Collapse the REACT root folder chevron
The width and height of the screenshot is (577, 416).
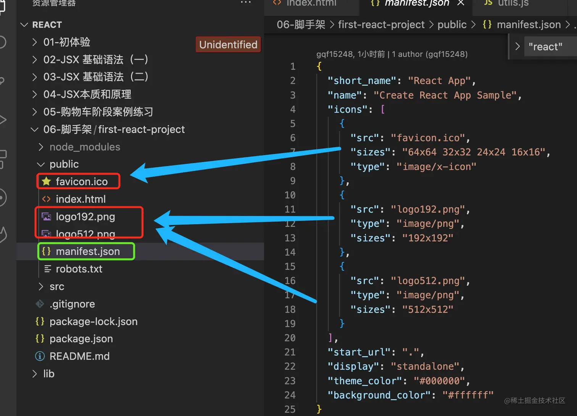click(x=24, y=25)
